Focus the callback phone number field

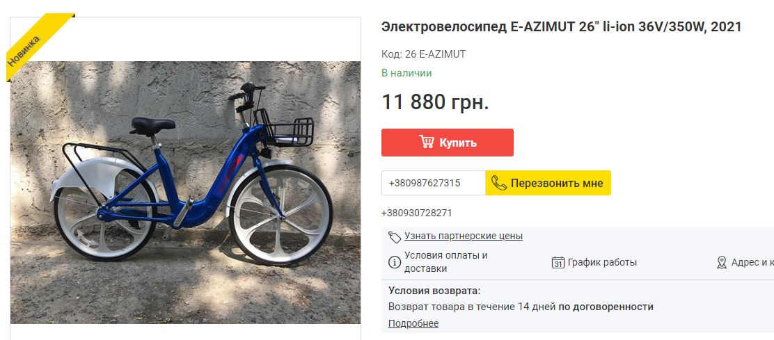[433, 183]
